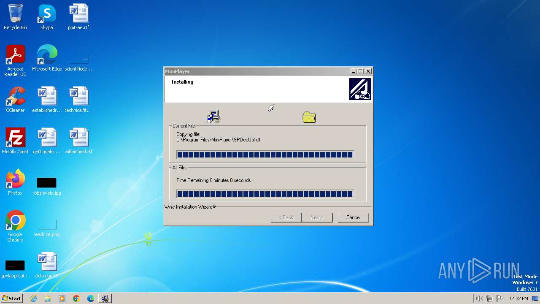Viewport: 540px width, 304px height.
Task: Open Edge from the taskbar
Action: click(91, 299)
